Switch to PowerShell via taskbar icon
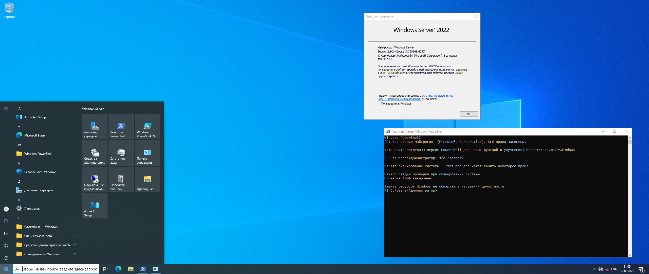Viewport: 649px width, 274px height. point(143,269)
